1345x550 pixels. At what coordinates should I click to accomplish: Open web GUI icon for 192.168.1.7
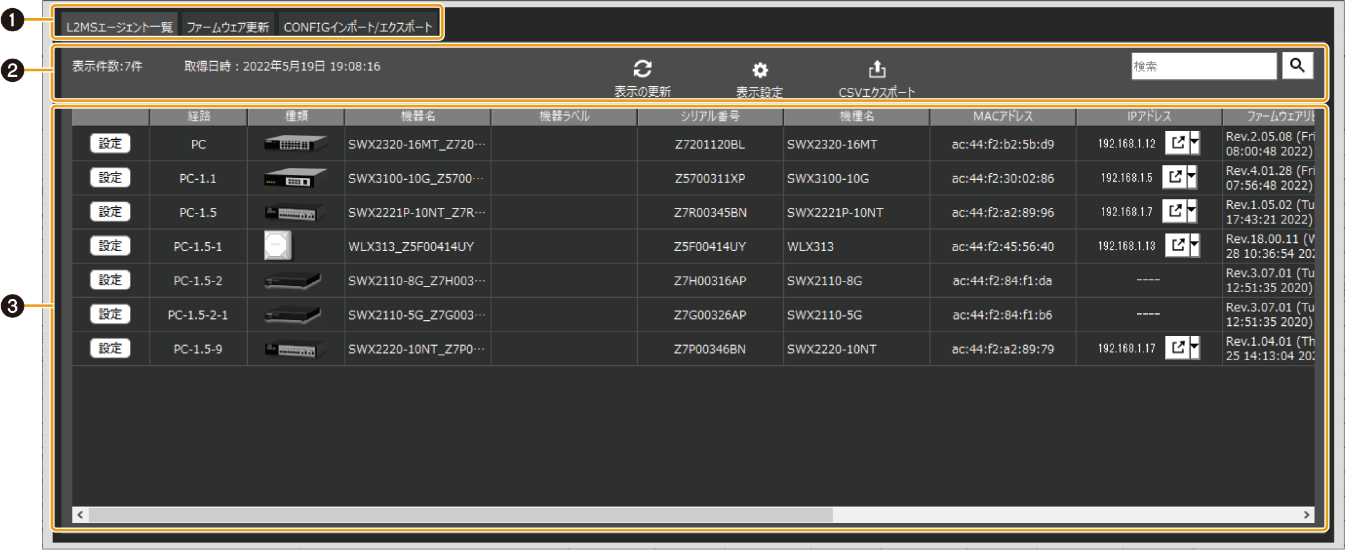1175,212
